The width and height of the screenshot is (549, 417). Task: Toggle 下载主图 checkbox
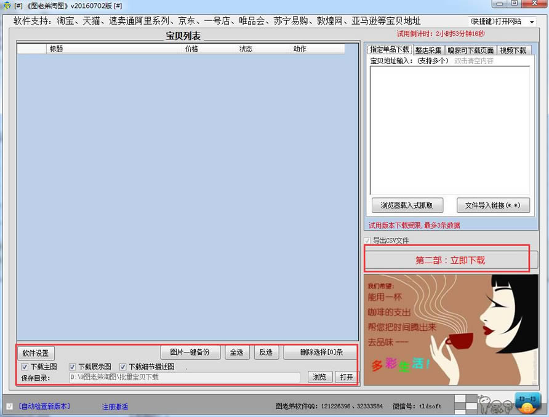pos(25,367)
